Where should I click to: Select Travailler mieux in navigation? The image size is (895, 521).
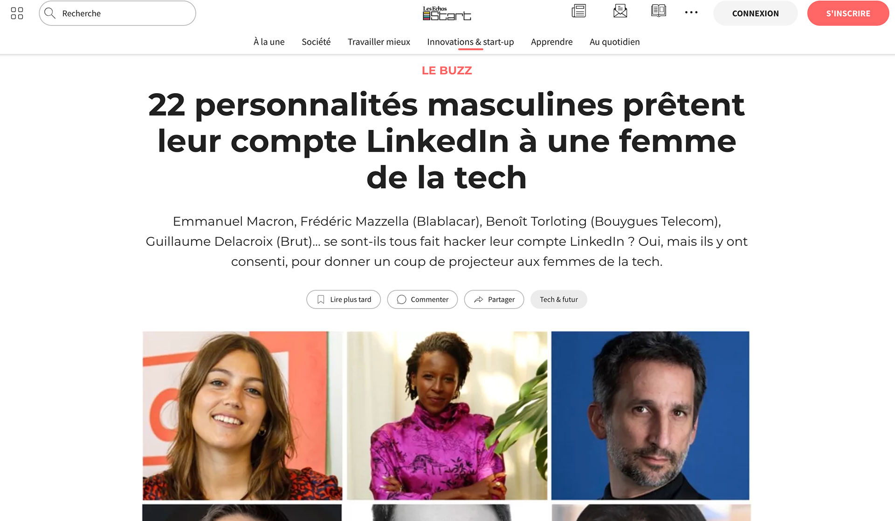tap(379, 42)
